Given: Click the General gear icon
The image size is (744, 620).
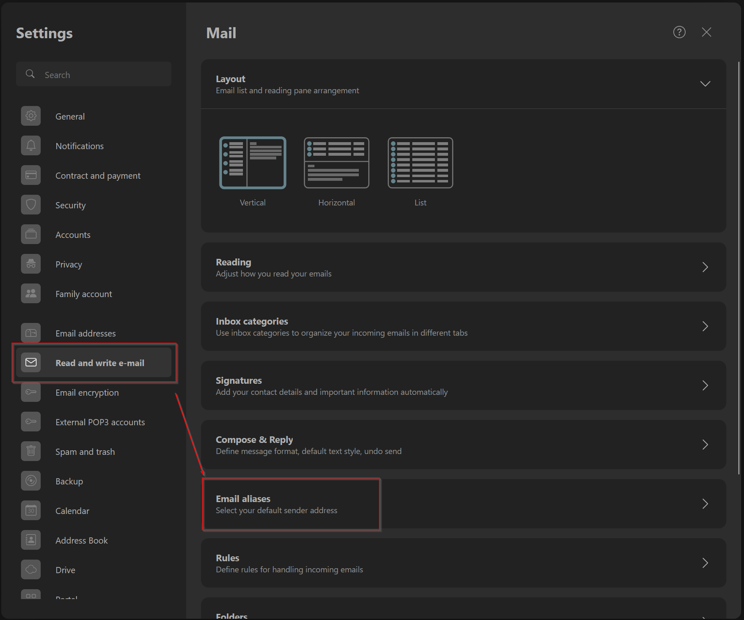Looking at the screenshot, I should (x=31, y=116).
